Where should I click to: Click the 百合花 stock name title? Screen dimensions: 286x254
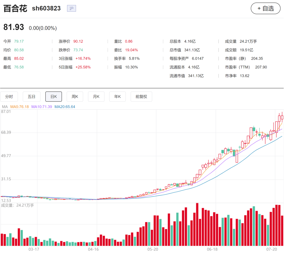tap(15, 8)
